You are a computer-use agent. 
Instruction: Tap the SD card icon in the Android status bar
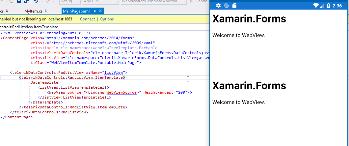click(234, 6)
